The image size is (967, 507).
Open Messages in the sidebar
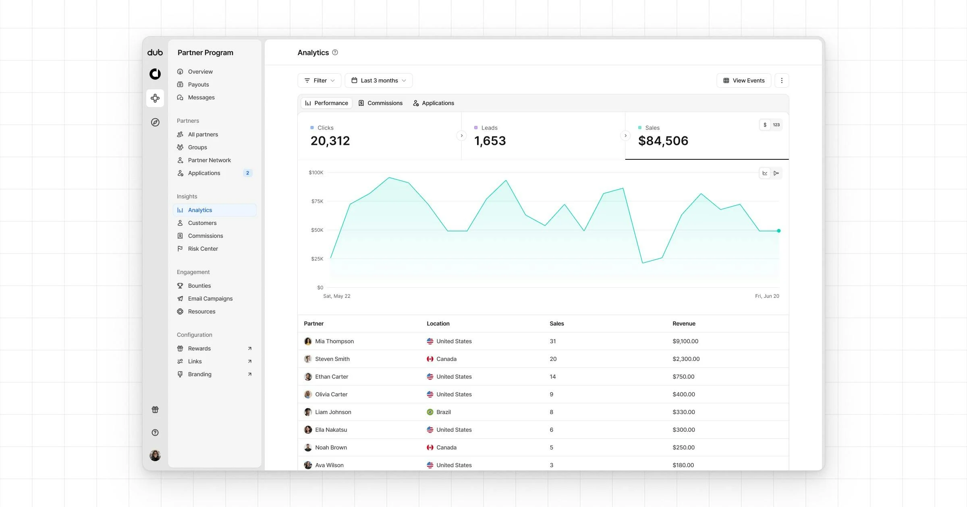pyautogui.click(x=215, y=97)
